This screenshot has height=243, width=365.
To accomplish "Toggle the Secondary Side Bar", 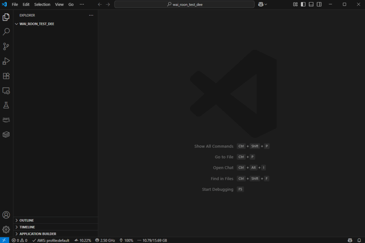I will [319, 4].
